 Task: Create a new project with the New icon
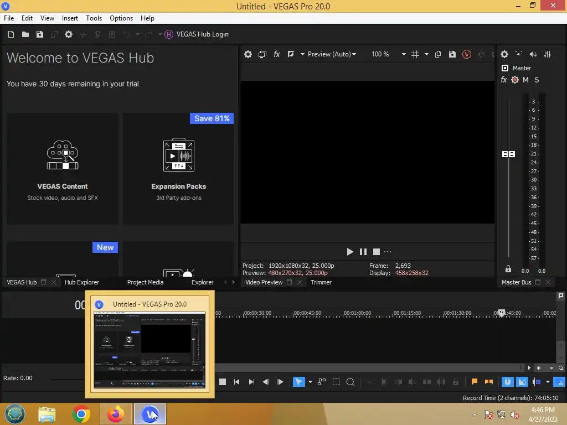pyautogui.click(x=11, y=34)
